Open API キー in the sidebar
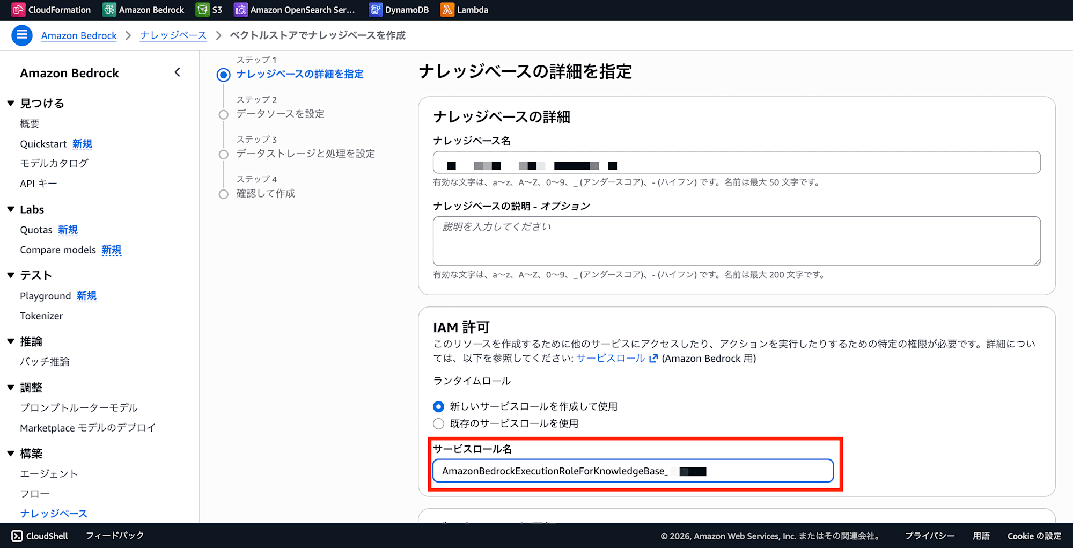This screenshot has width=1073, height=548. pyautogui.click(x=39, y=184)
